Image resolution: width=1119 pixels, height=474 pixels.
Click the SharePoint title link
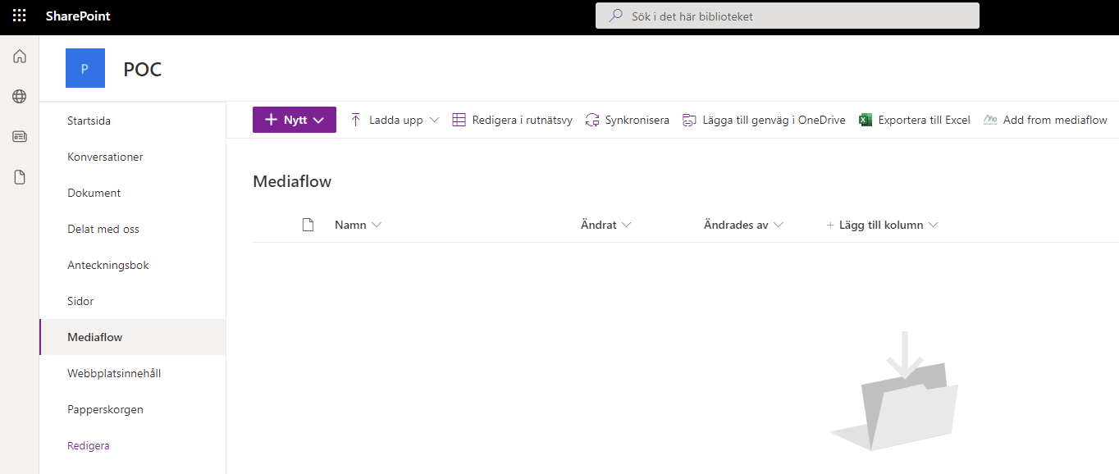coord(78,16)
